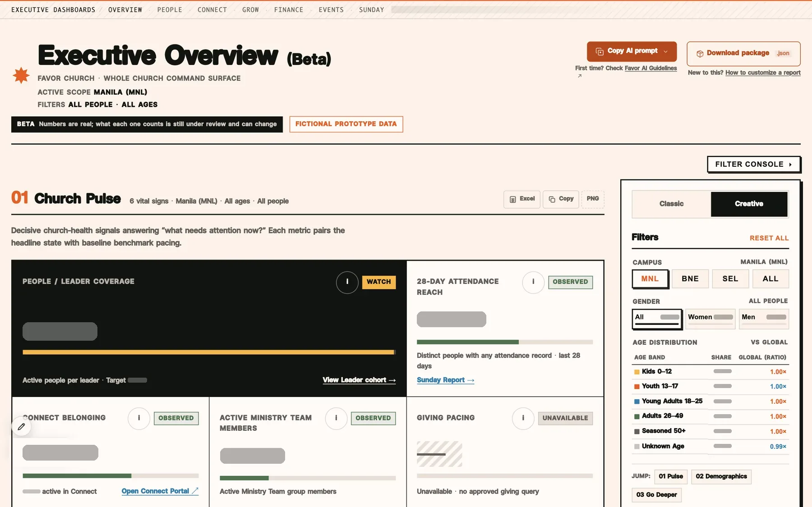Click the UNAVAILABLE status badge
The height and width of the screenshot is (507, 812).
pyautogui.click(x=565, y=419)
